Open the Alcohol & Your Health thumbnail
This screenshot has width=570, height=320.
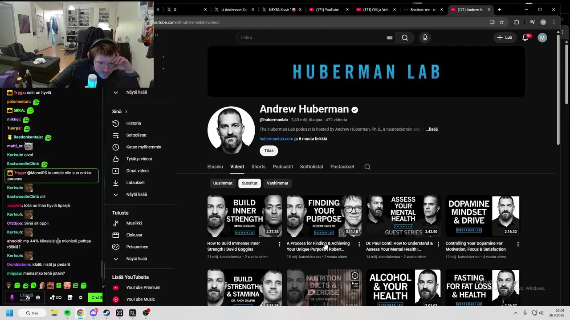pos(403,288)
